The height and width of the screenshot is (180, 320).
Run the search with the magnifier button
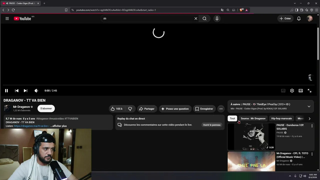point(204,18)
